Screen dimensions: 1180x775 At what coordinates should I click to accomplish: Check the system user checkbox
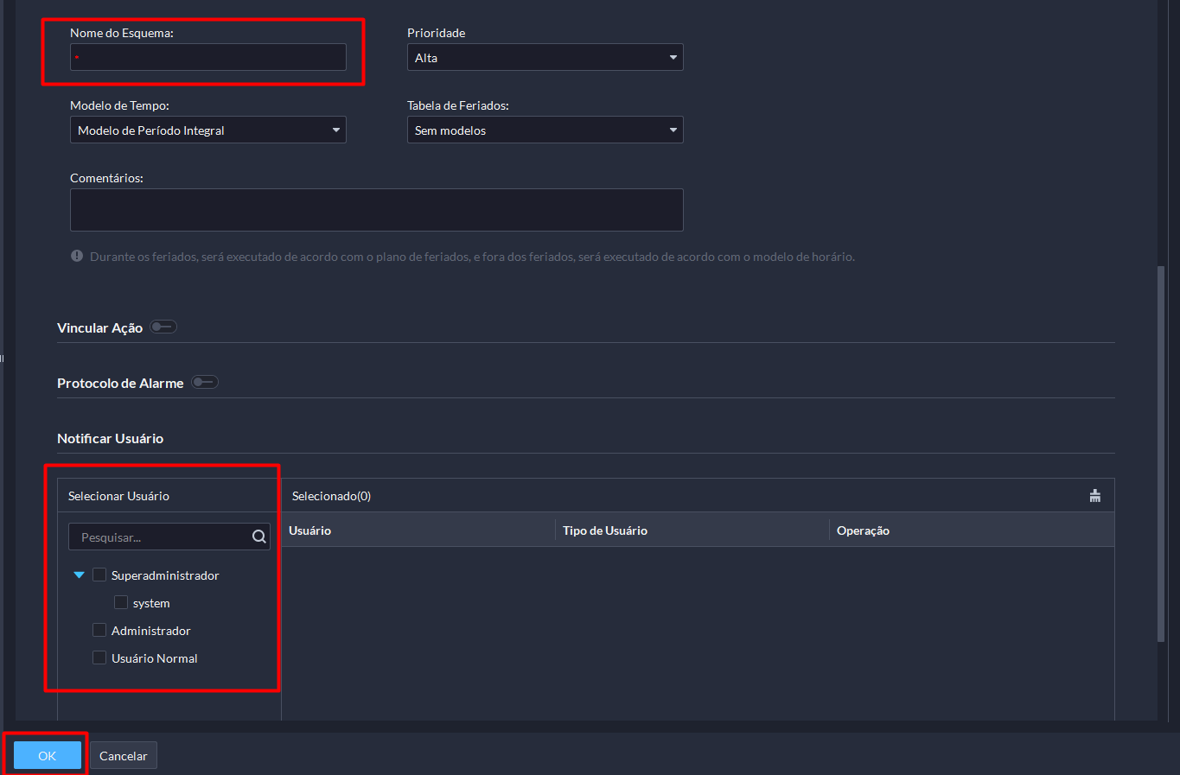[x=121, y=603]
